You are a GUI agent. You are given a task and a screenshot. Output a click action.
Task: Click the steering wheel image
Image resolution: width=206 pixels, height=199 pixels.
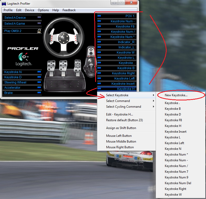(64, 38)
